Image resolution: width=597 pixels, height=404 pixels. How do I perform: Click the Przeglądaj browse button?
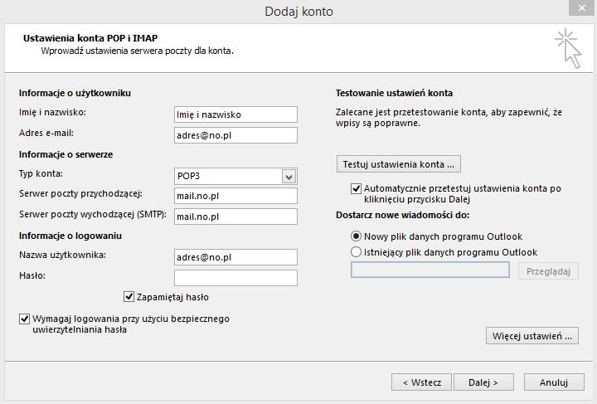pos(547,270)
